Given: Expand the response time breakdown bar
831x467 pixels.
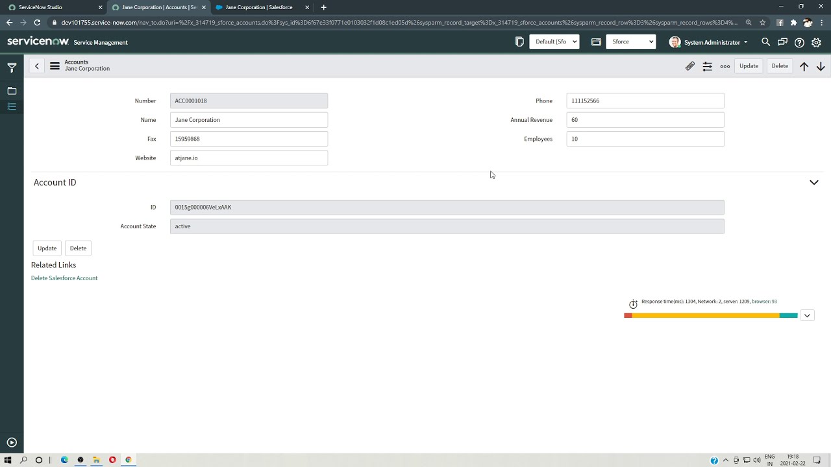Looking at the screenshot, I should [x=807, y=315].
